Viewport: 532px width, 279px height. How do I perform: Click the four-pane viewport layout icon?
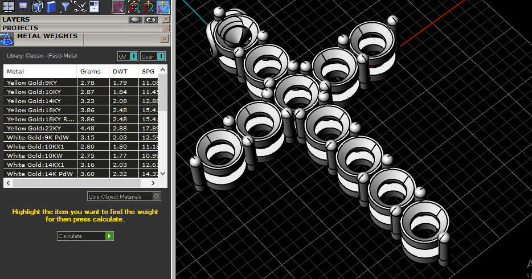point(9,6)
